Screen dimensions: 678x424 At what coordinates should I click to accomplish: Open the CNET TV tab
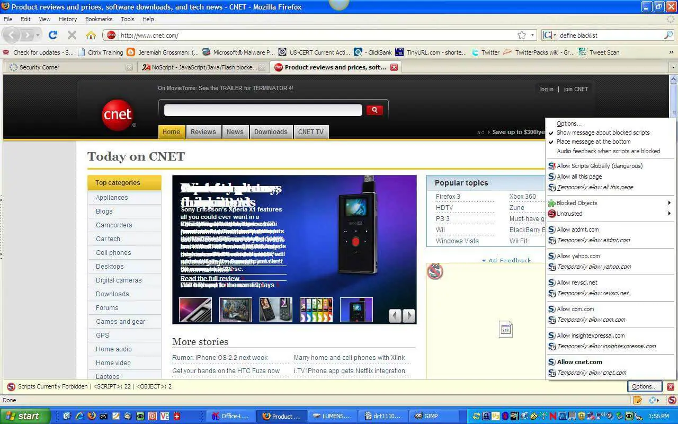[x=311, y=132]
